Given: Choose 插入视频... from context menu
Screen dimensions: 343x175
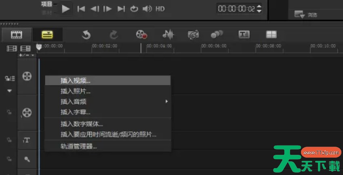Looking at the screenshot, I should (107, 81).
